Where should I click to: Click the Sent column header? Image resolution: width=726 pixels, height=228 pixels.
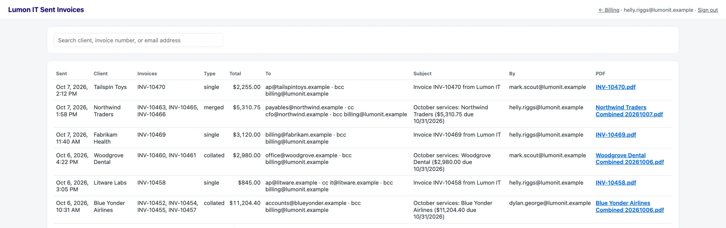(62, 73)
